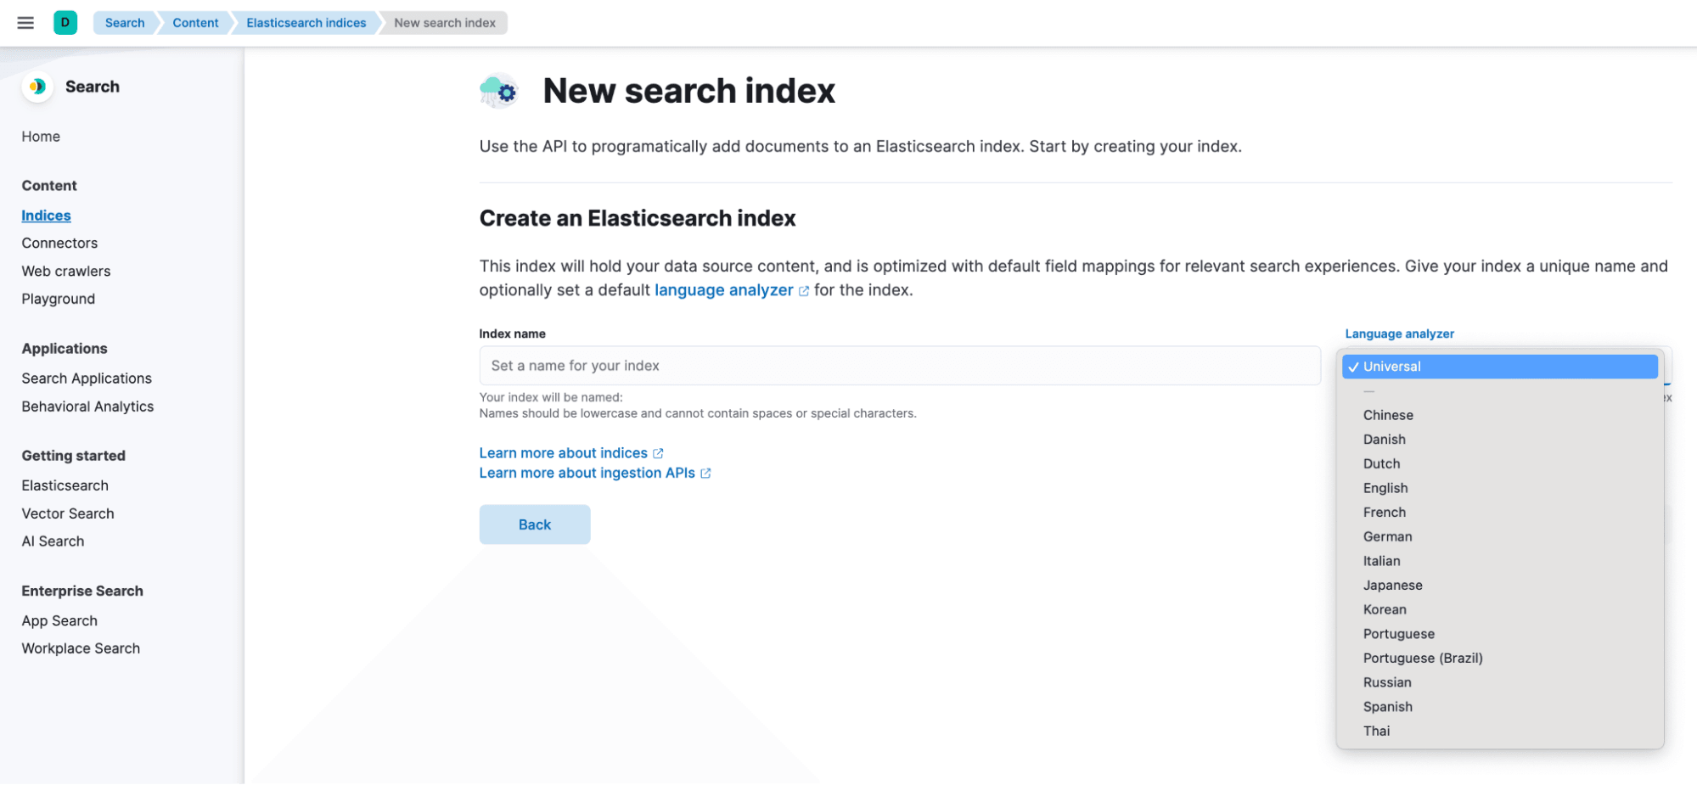The width and height of the screenshot is (1697, 785).
Task: Select Portuguese (Brazil) in the dropdown
Action: [1423, 659]
